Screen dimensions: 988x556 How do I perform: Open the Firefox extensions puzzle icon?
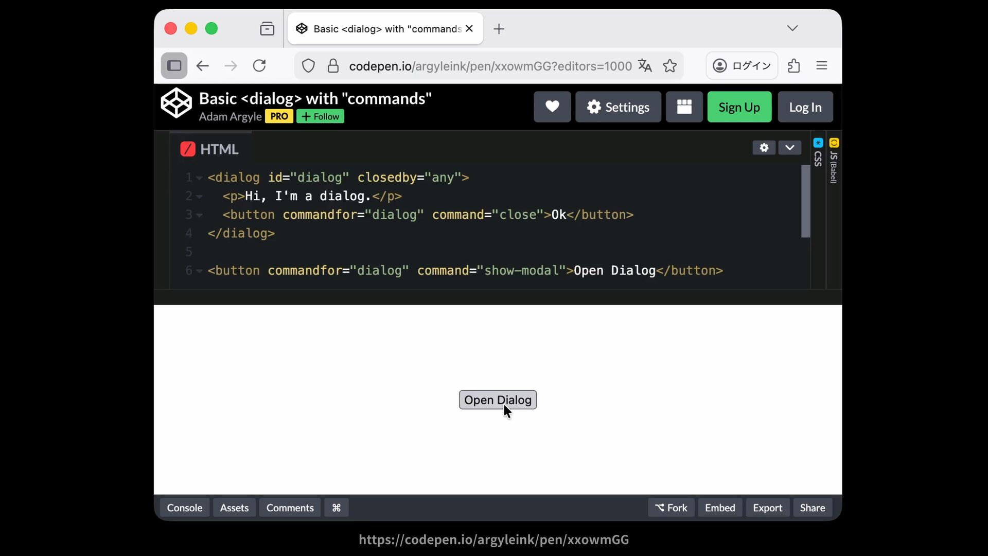click(x=793, y=66)
